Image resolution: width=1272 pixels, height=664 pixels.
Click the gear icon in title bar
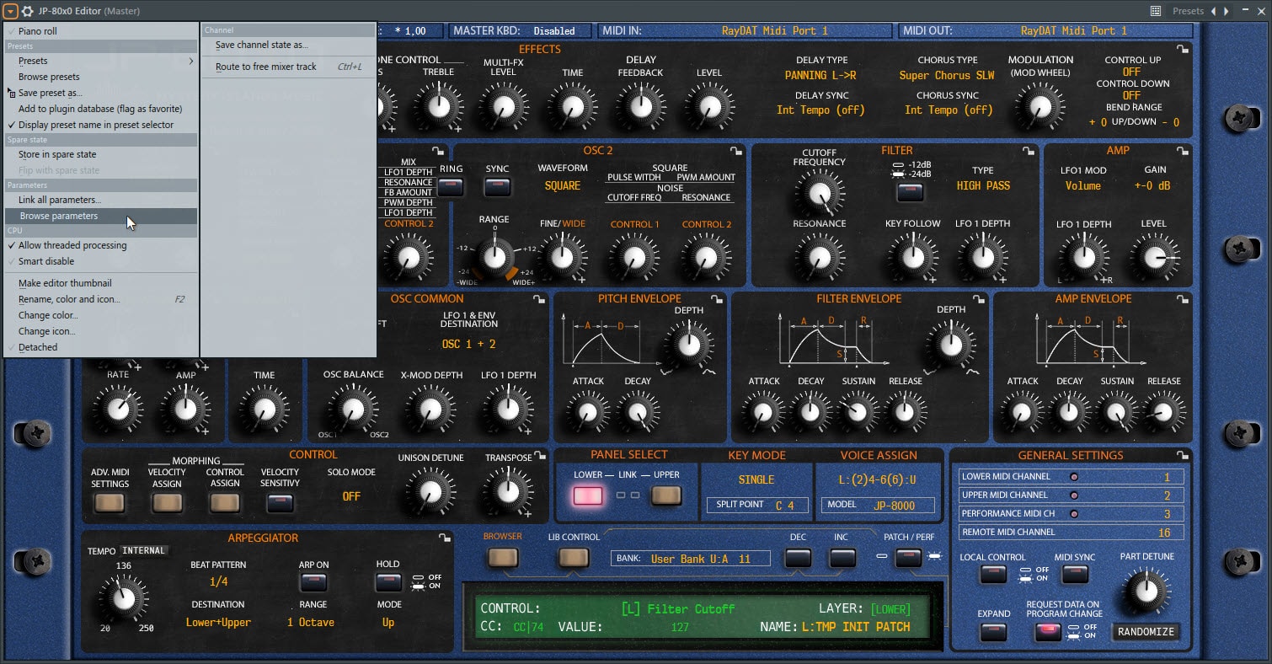coord(27,11)
